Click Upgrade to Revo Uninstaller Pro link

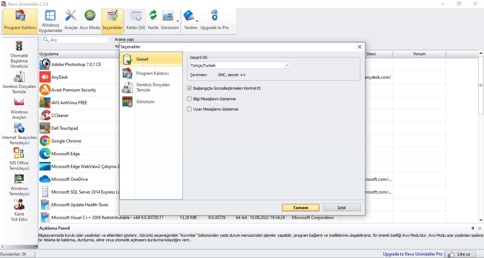(x=412, y=254)
